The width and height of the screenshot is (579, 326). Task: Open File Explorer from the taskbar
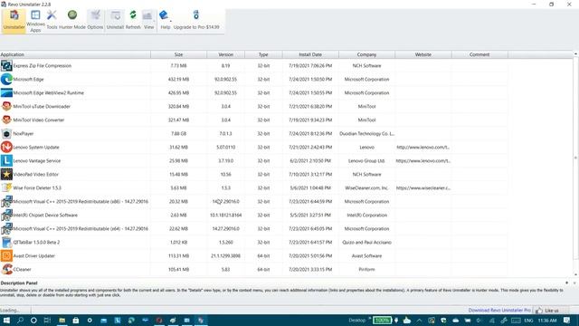62,320
